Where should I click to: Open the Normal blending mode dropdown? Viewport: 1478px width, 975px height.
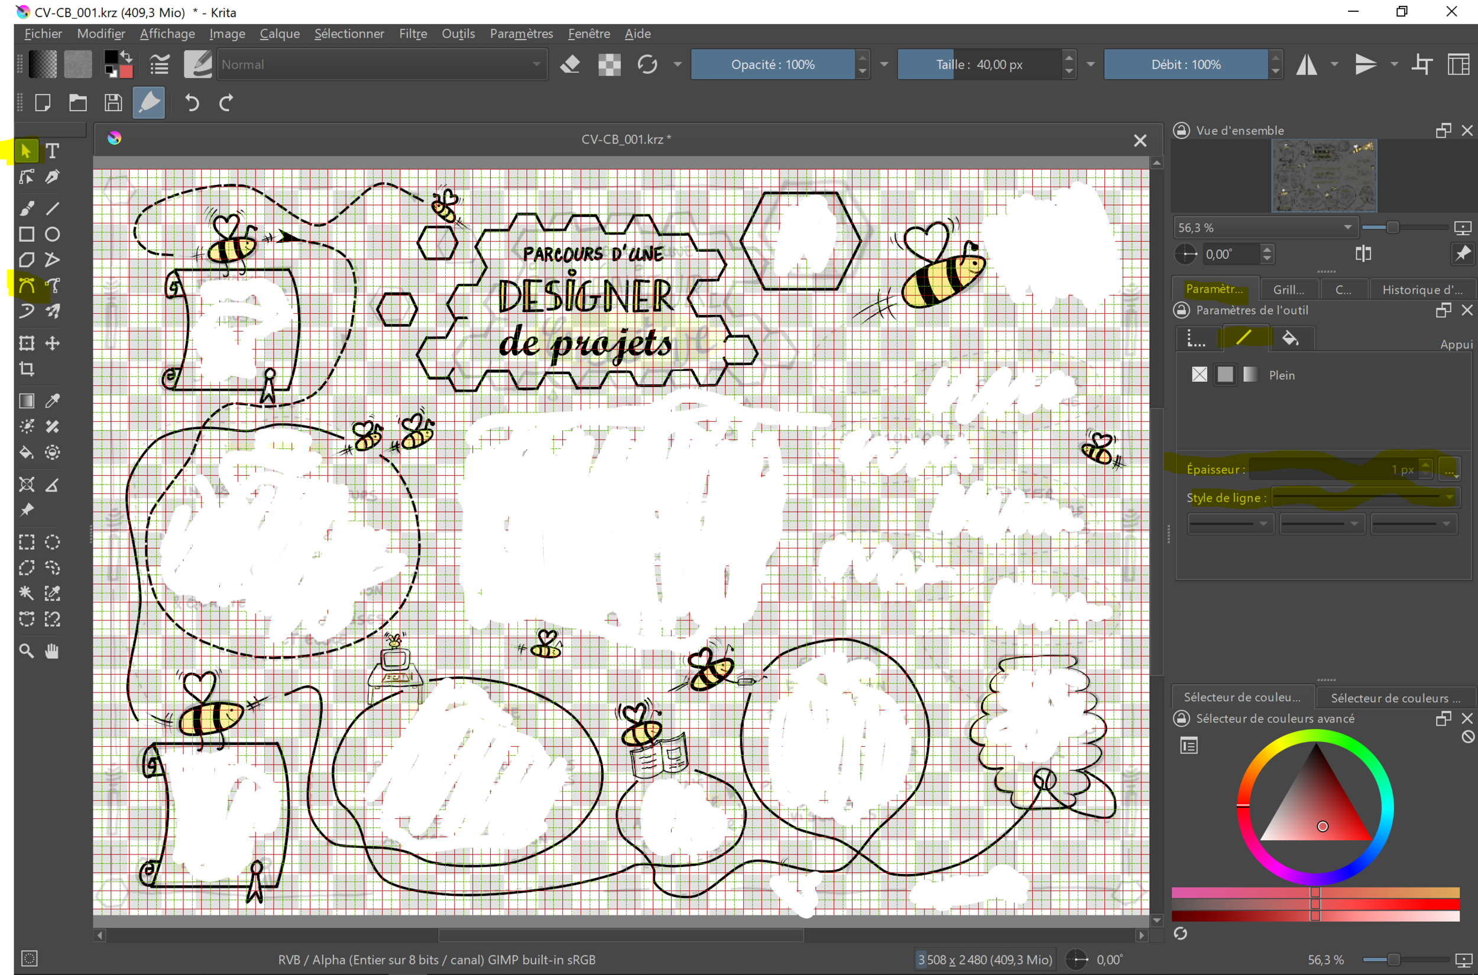381,64
